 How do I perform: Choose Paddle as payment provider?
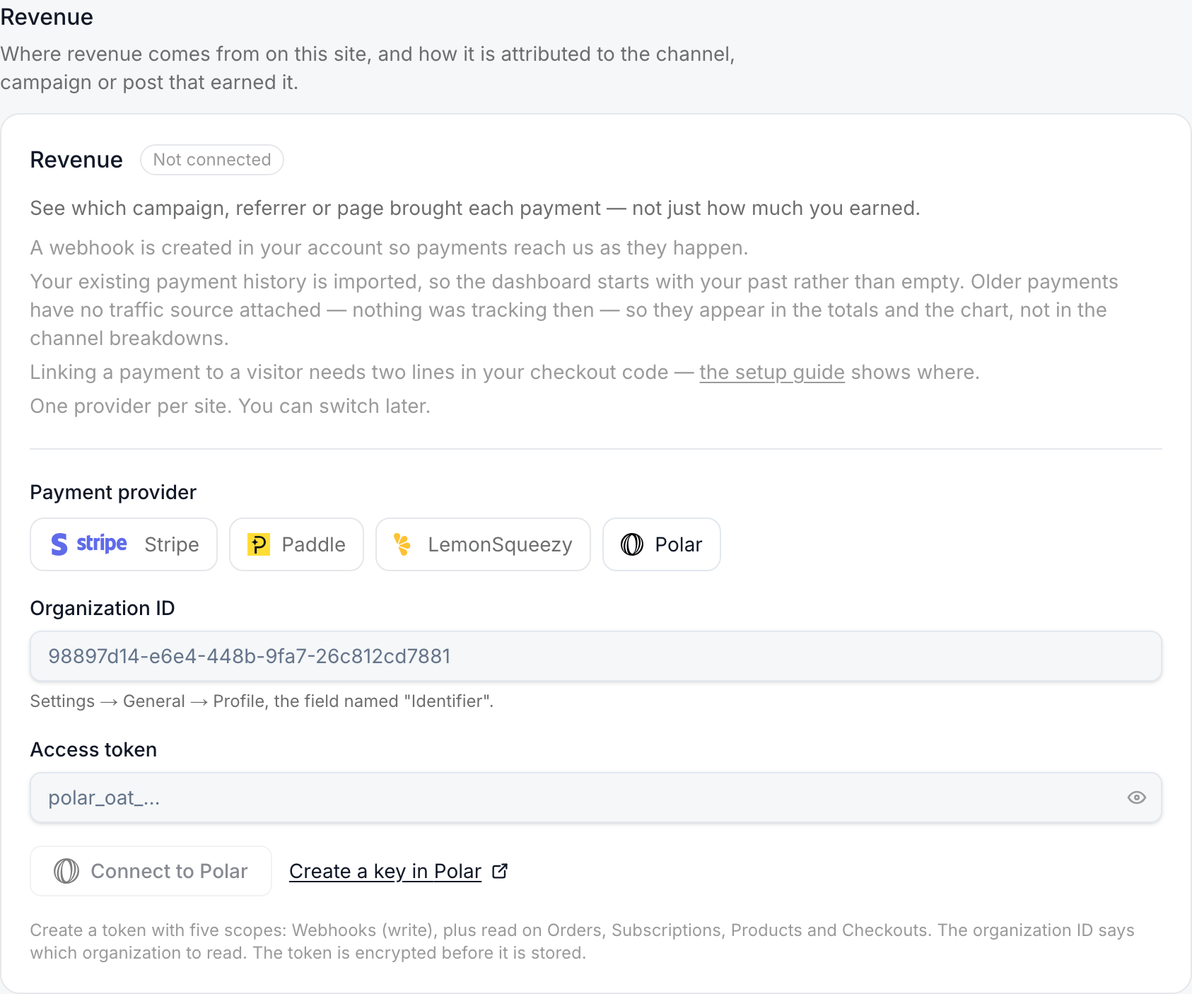296,544
